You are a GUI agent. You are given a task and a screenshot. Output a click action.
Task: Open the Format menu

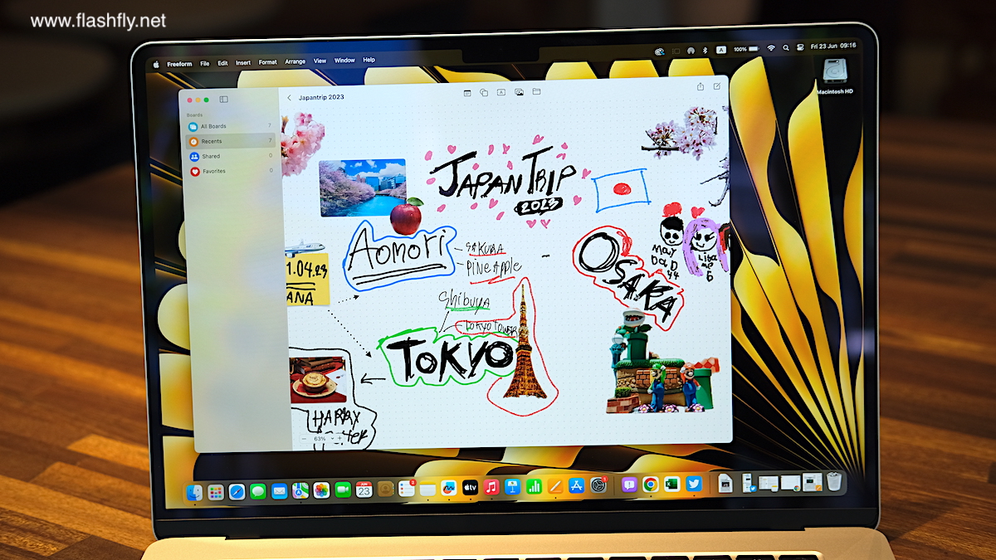click(267, 62)
